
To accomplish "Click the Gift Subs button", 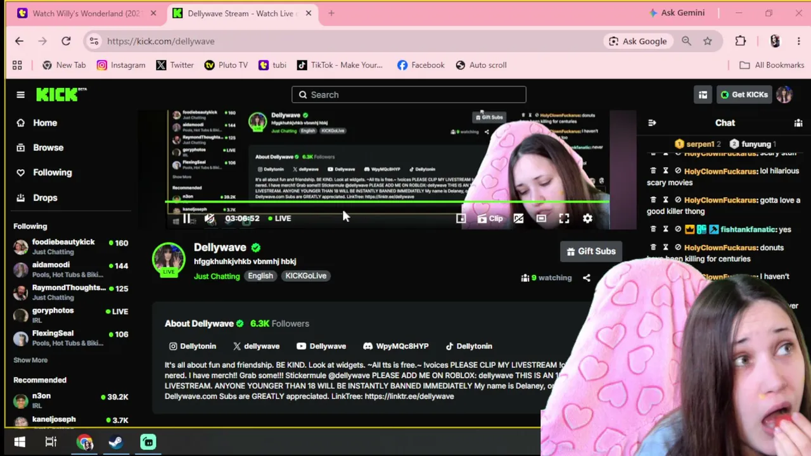I will tap(591, 251).
